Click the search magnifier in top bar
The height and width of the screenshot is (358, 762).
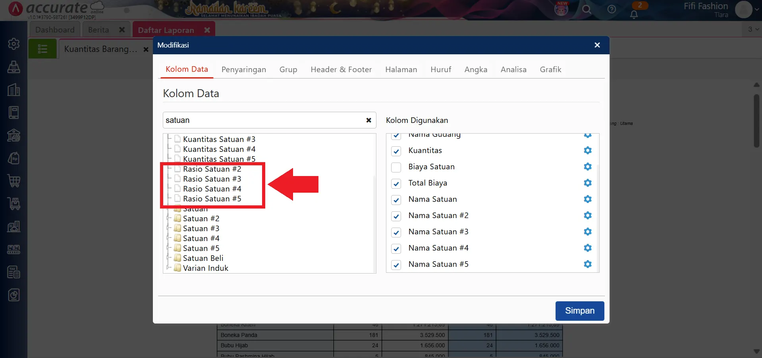pyautogui.click(x=586, y=10)
